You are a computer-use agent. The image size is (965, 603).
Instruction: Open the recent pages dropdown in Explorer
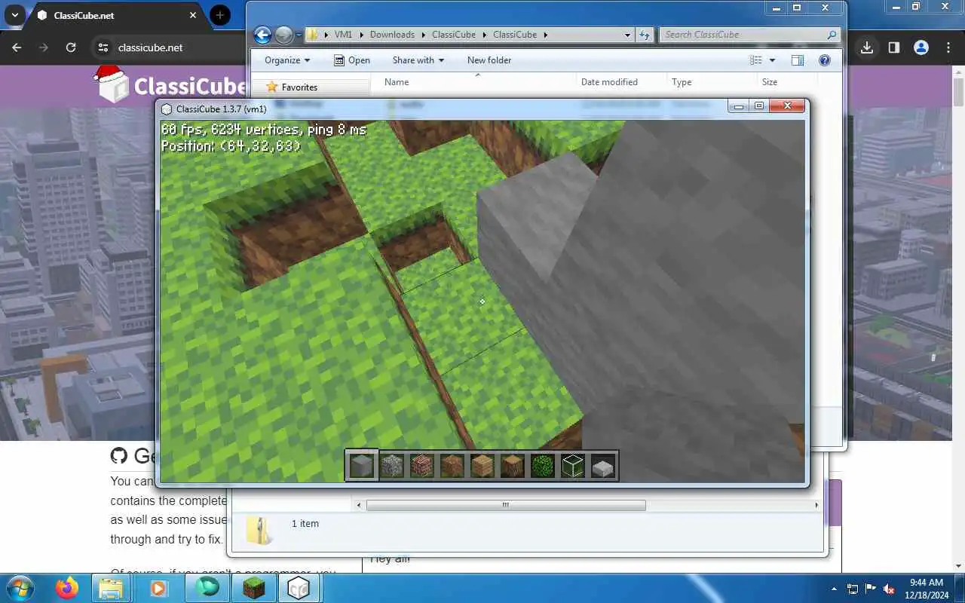pyautogui.click(x=299, y=35)
